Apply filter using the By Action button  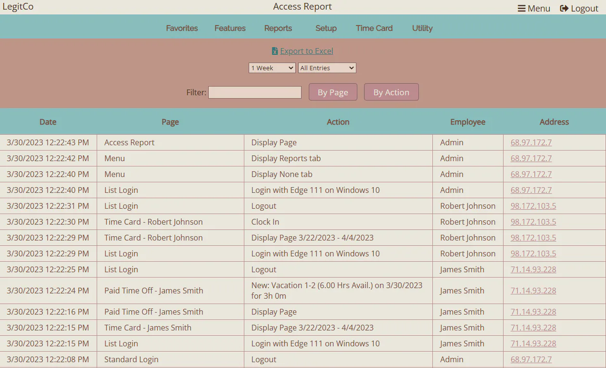[391, 92]
